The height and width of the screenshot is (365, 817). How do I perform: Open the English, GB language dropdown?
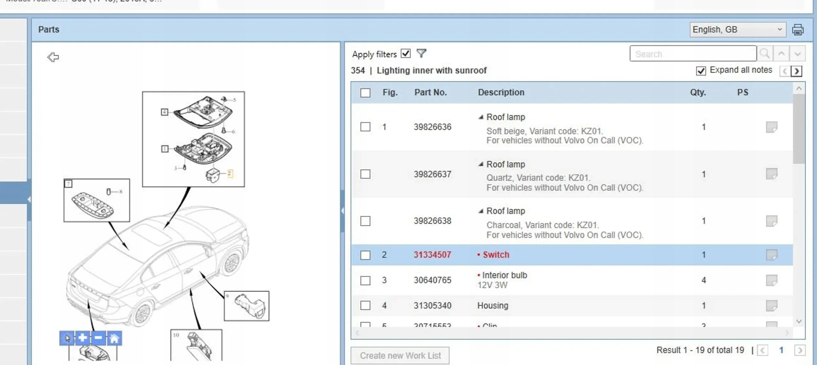coord(738,30)
